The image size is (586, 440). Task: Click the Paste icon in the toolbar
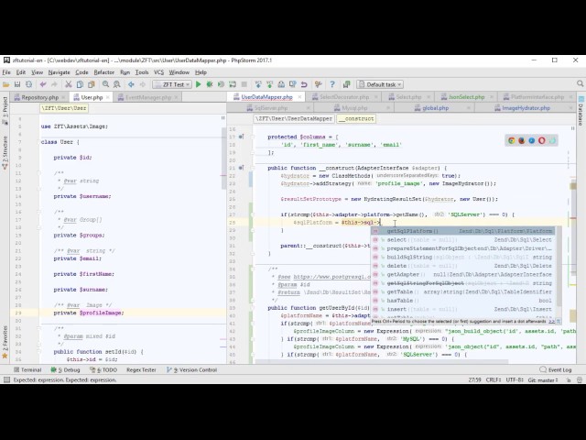coord(91,84)
